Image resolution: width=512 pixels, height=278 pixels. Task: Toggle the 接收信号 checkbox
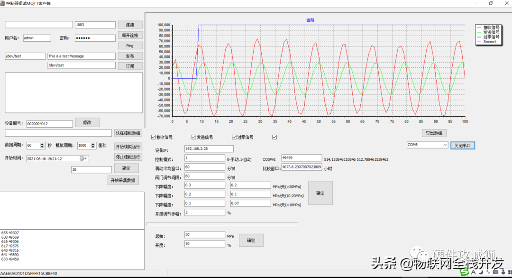pos(154,137)
